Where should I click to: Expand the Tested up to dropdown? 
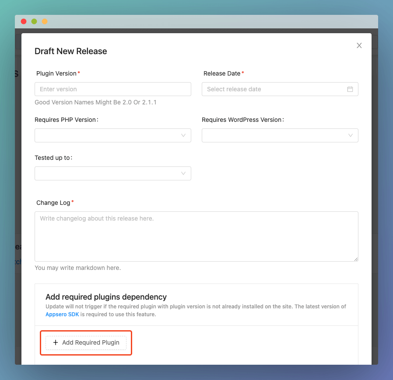pos(113,173)
